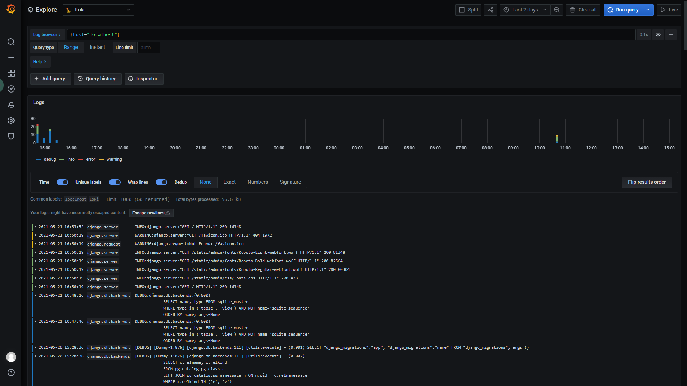Select Exact dedup option
Viewport: 687px width, 386px height.
[x=230, y=182]
